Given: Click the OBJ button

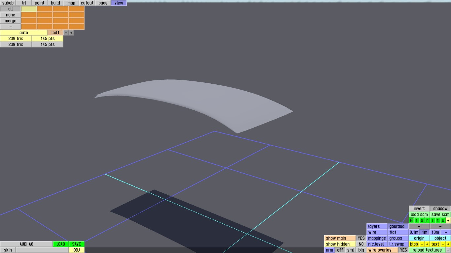Looking at the screenshot, I should (77, 250).
